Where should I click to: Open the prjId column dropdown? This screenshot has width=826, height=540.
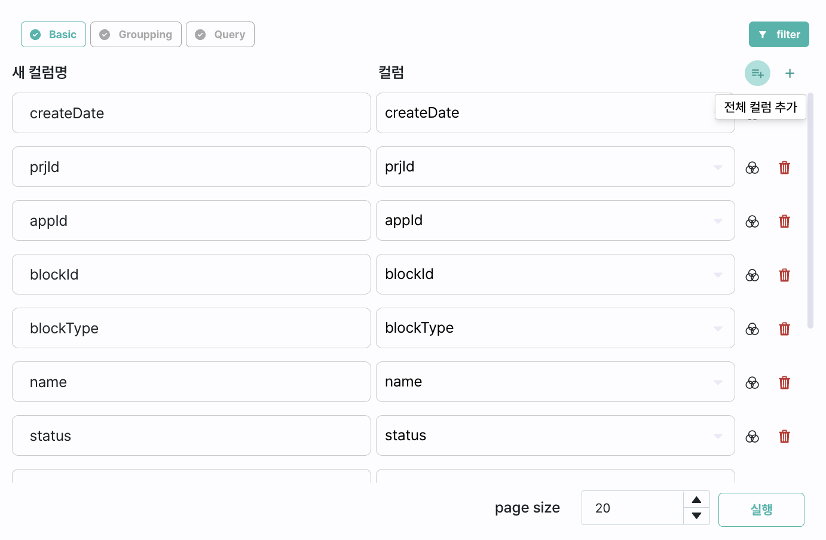point(555,167)
